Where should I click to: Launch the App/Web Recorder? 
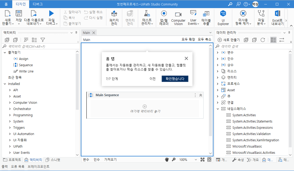[x=164, y=18]
